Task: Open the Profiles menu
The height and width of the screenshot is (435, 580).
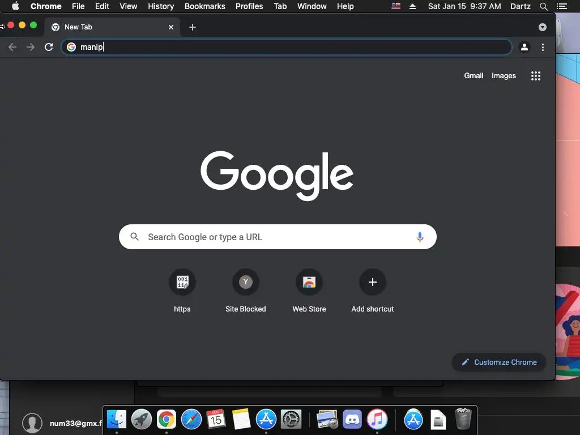Action: [x=249, y=6]
